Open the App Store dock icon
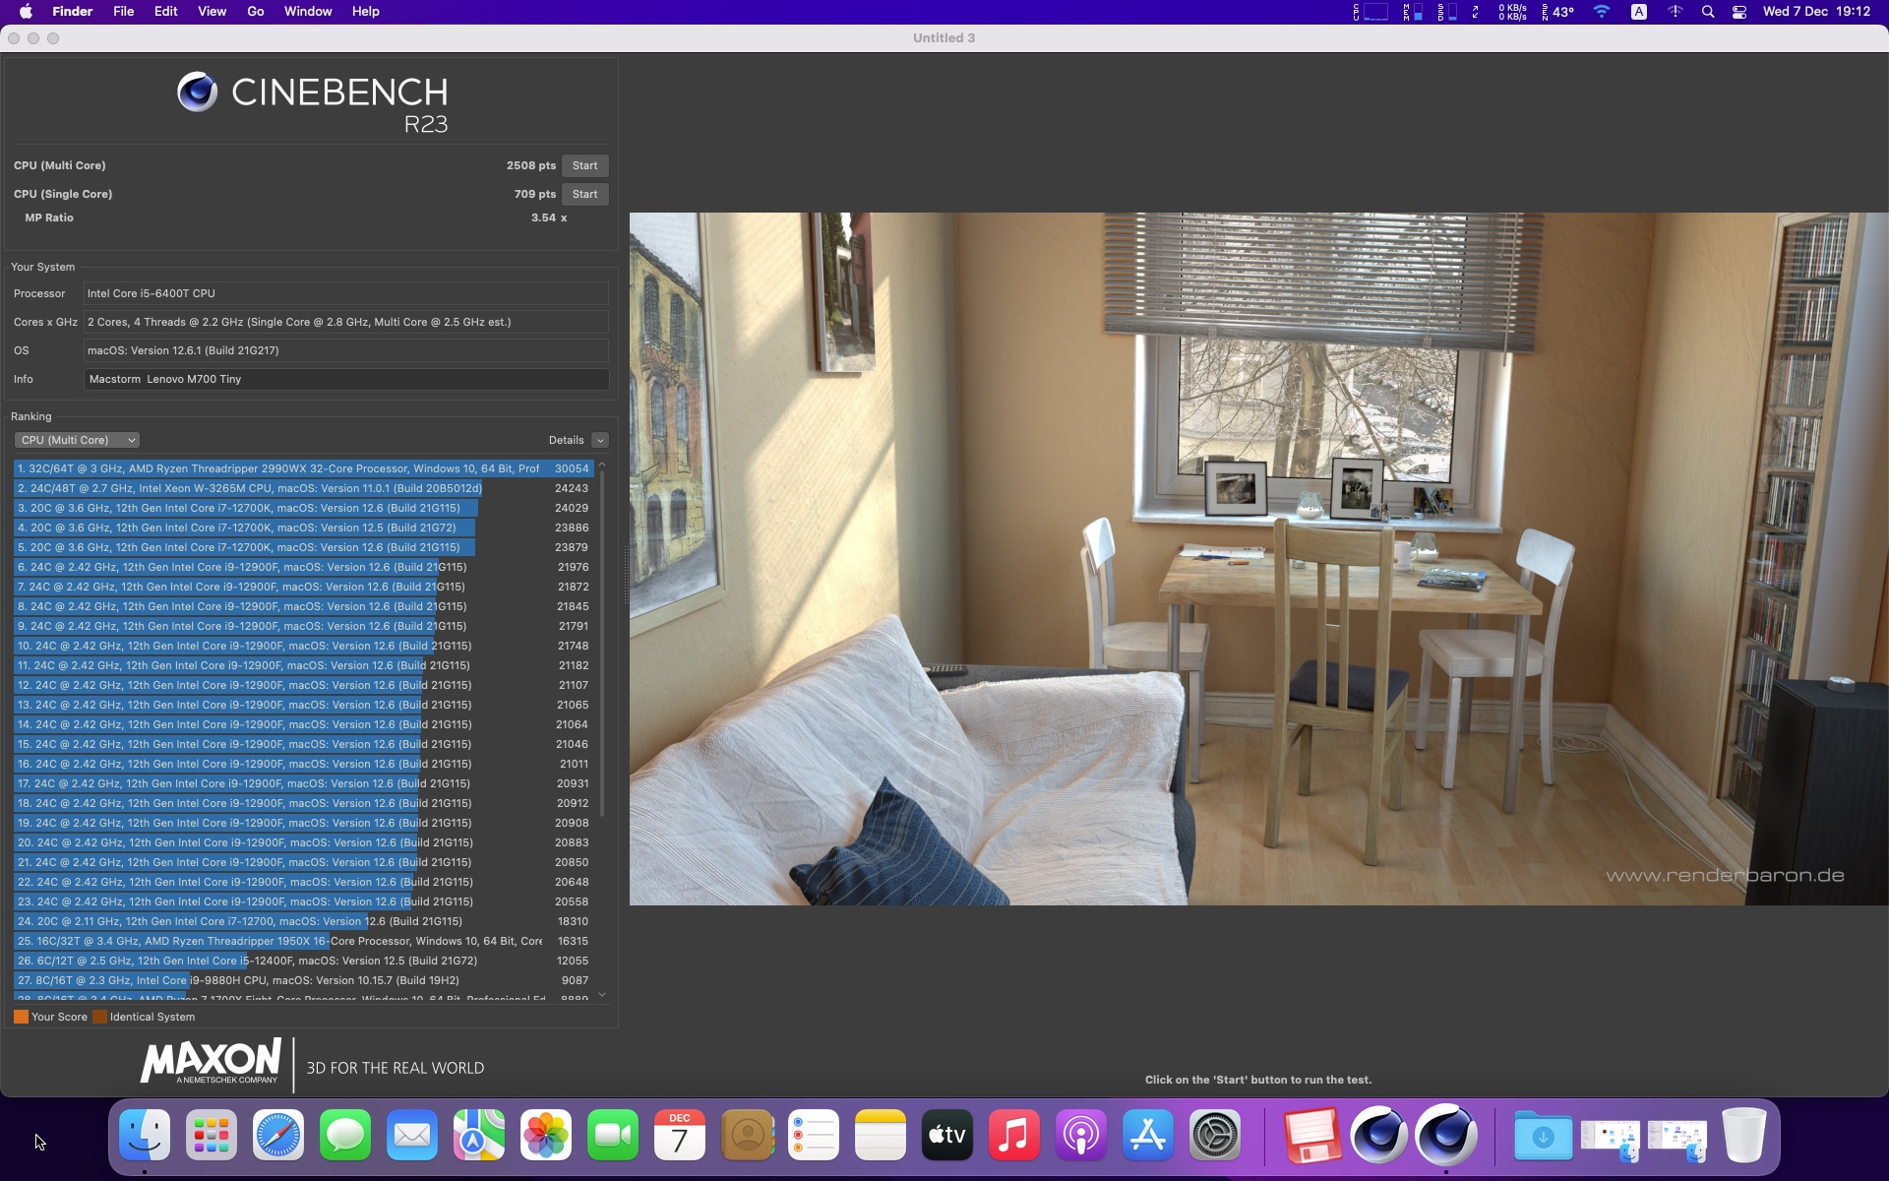 [1148, 1136]
